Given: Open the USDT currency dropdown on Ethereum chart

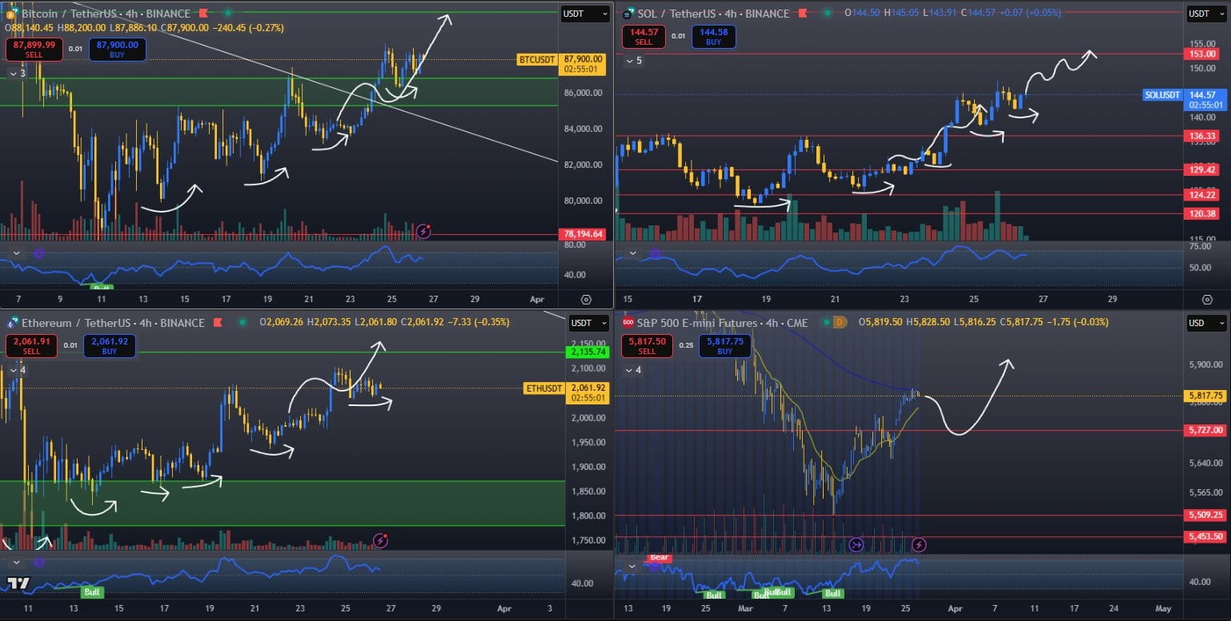Looking at the screenshot, I should click(x=587, y=324).
